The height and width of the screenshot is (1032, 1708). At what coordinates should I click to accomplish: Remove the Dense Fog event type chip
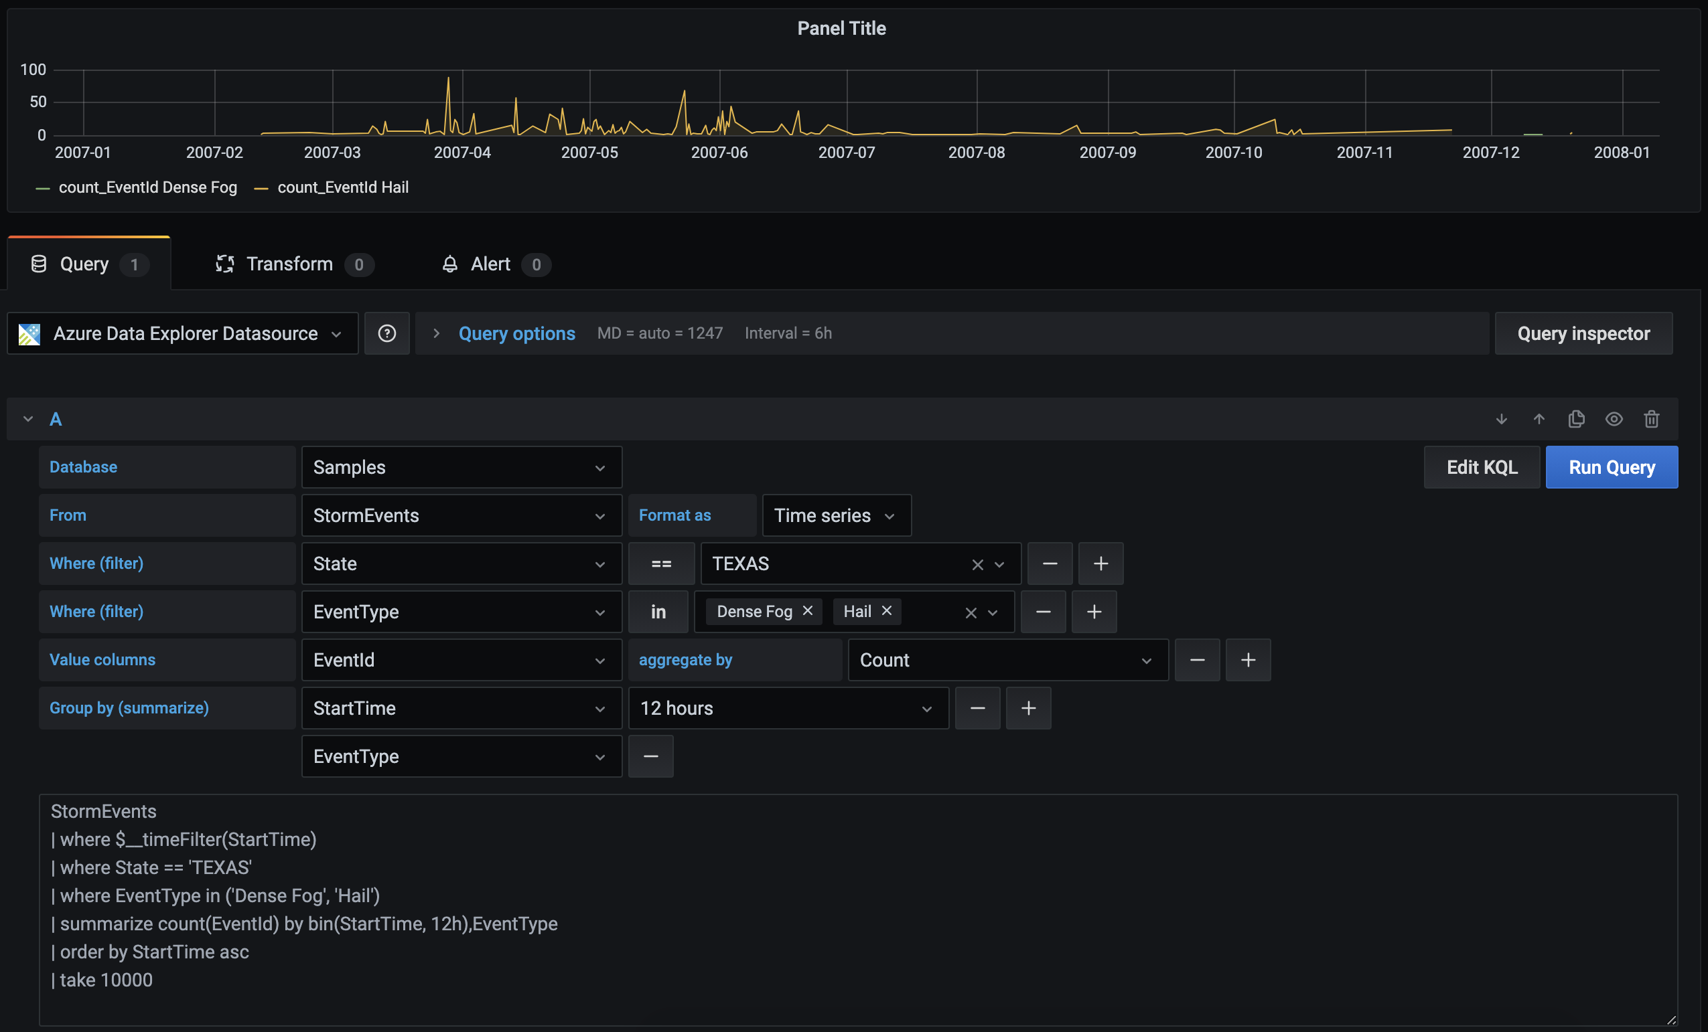tap(807, 612)
